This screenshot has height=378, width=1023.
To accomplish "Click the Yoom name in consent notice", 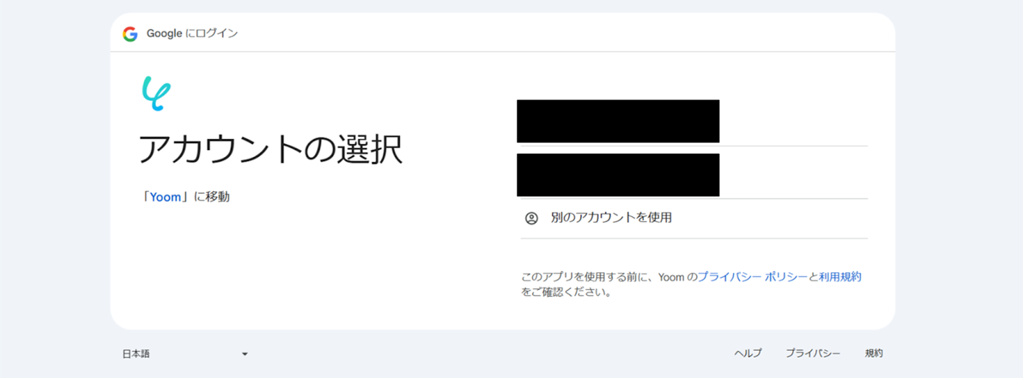I will 671,277.
